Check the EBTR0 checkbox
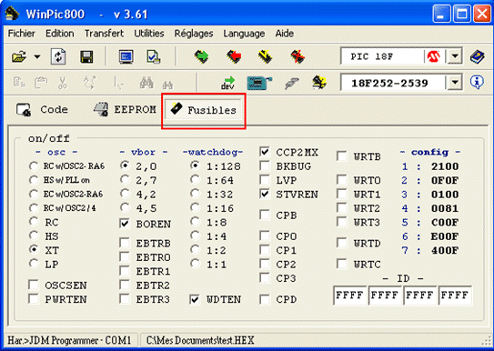Image resolution: width=494 pixels, height=351 pixels. point(125,257)
